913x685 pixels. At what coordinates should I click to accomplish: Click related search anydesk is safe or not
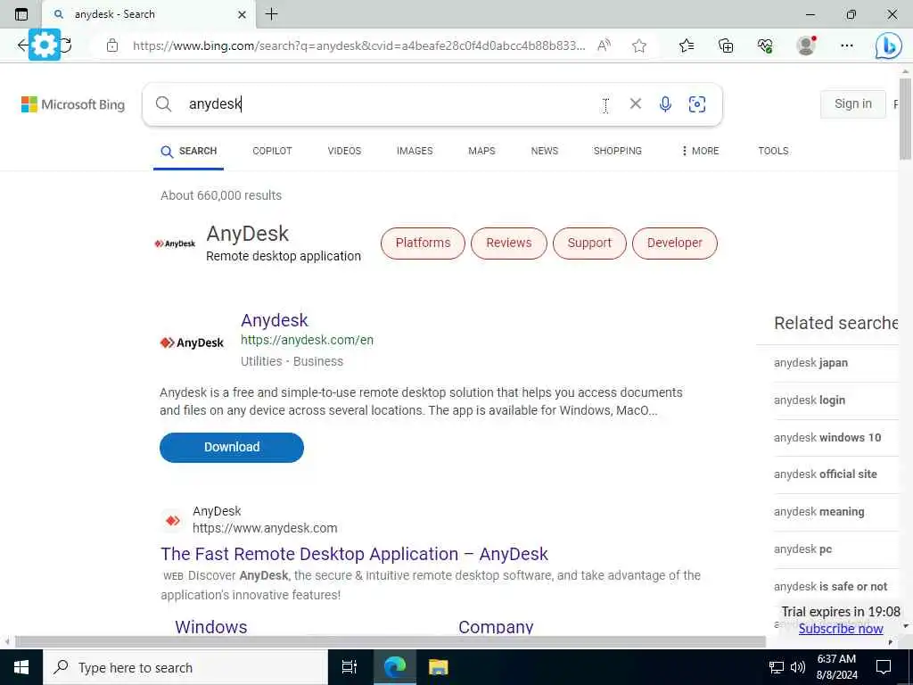click(x=830, y=587)
